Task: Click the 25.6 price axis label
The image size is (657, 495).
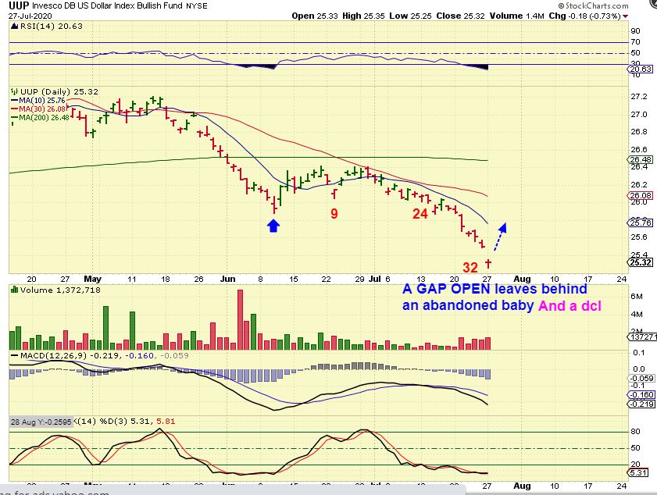Action: 638,237
